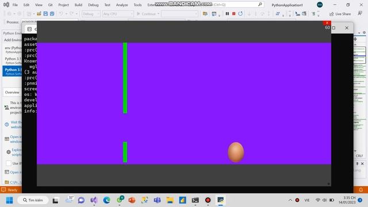This screenshot has width=368, height=207.
Task: Open the Bandicam record icon on the taskbar
Action: [x=208, y=200]
